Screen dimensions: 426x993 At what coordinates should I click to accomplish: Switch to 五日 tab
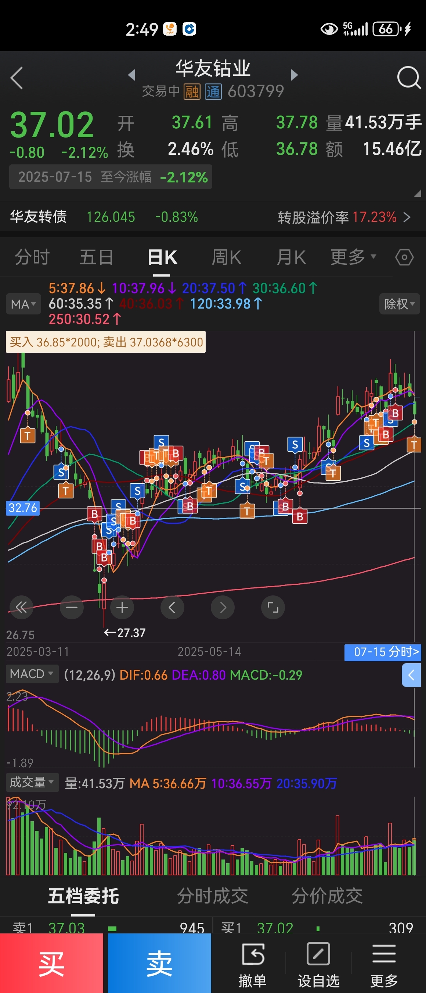pos(97,257)
